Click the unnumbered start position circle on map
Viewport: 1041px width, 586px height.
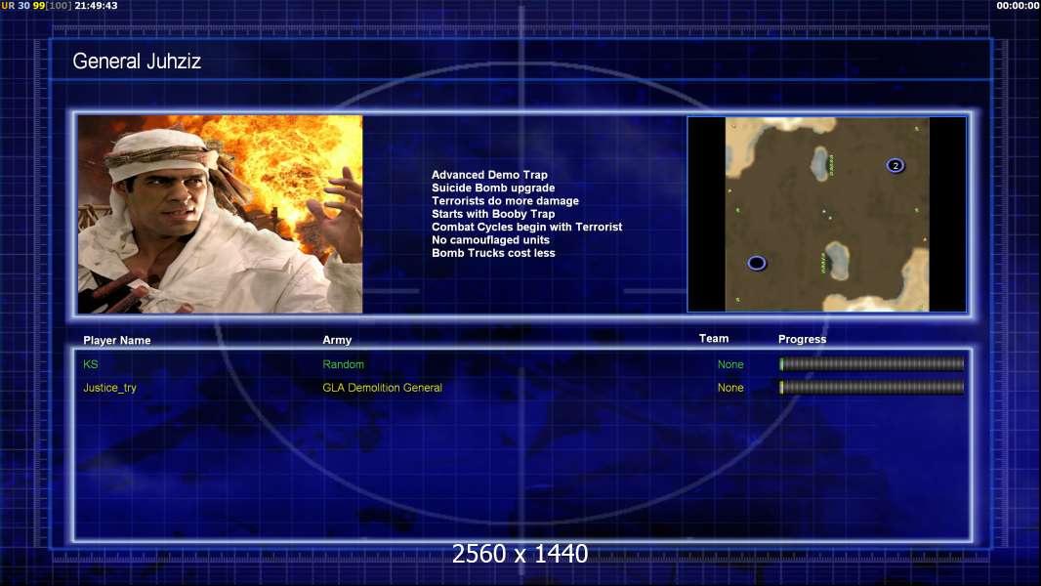(x=757, y=264)
